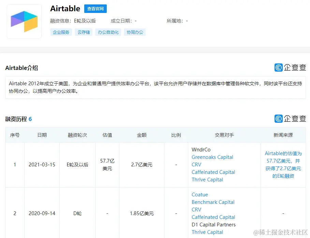Open the 查看官网 button
This screenshot has width=310, height=238.
tap(95, 9)
